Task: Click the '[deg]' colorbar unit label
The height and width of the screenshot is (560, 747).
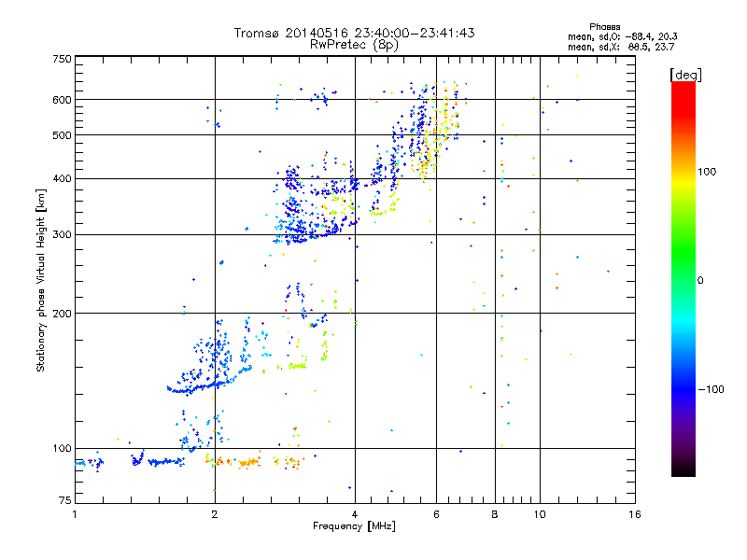Action: pyautogui.click(x=685, y=75)
